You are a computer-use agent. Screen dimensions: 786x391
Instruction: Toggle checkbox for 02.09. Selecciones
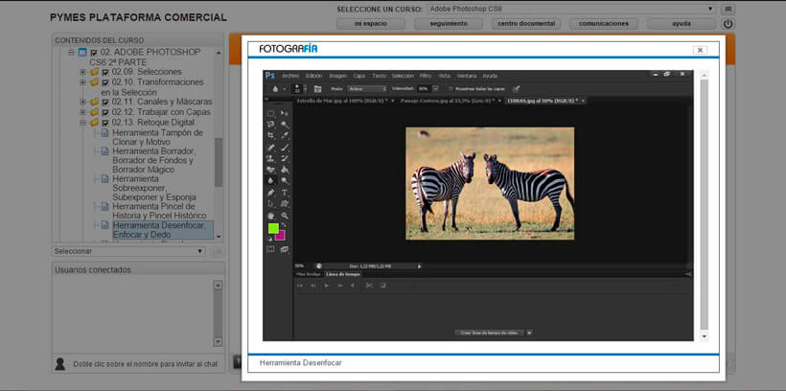point(105,72)
